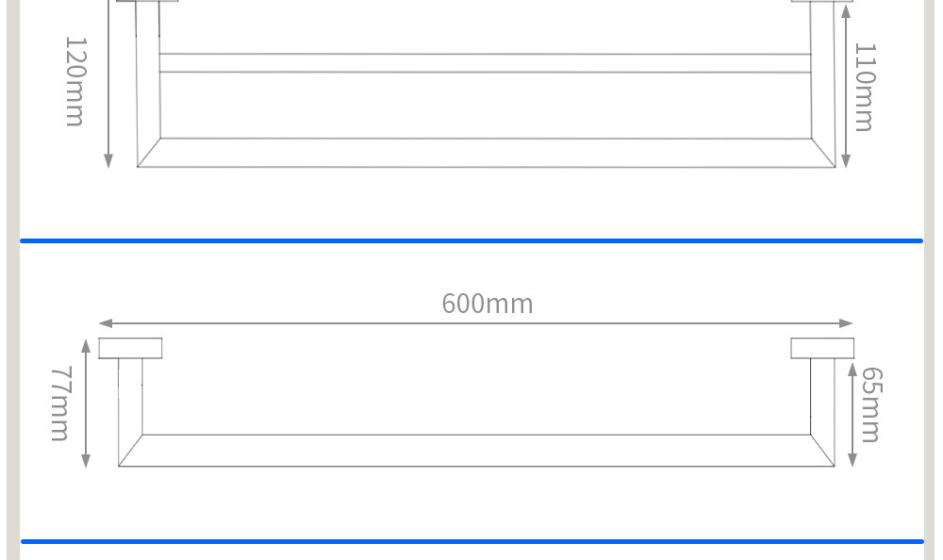This screenshot has height=560, width=943.
Task: Select the 600mm width dimension text
Action: point(488,304)
